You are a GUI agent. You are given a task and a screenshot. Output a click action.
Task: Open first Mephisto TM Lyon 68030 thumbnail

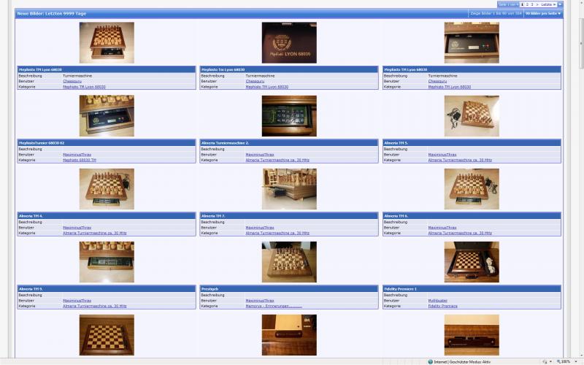[107, 42]
